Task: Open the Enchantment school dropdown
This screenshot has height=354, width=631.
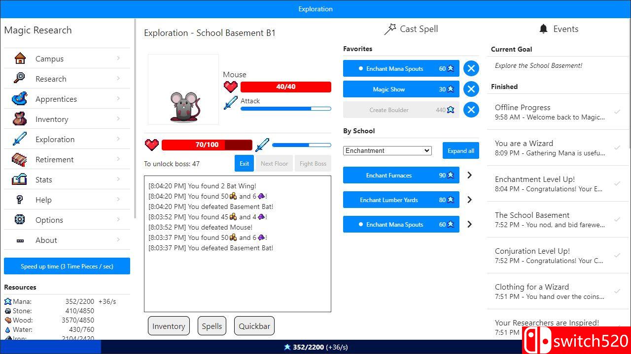Action: (x=387, y=151)
